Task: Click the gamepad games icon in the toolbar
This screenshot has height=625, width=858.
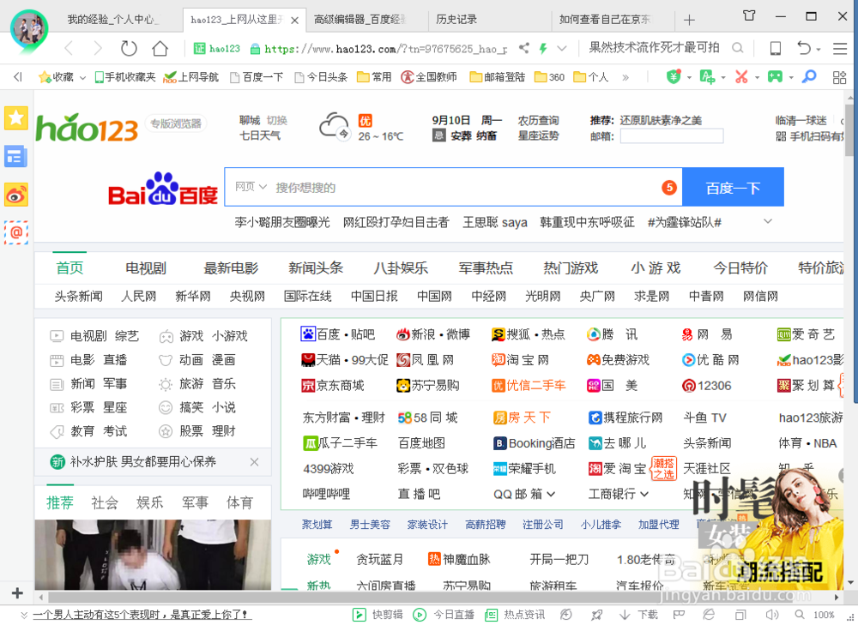Action: [776, 77]
